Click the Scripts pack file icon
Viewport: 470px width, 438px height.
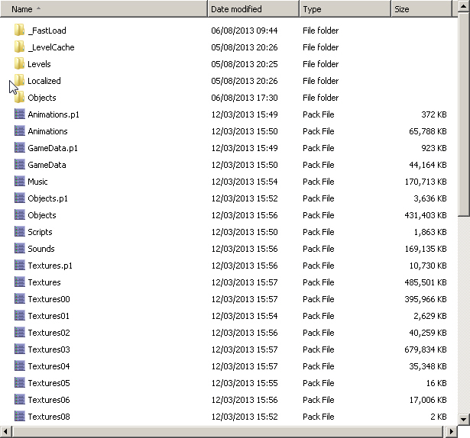(x=19, y=231)
